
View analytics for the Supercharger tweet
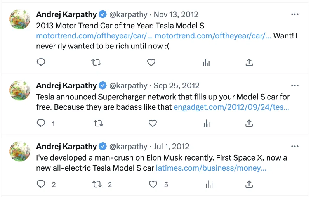207,123
